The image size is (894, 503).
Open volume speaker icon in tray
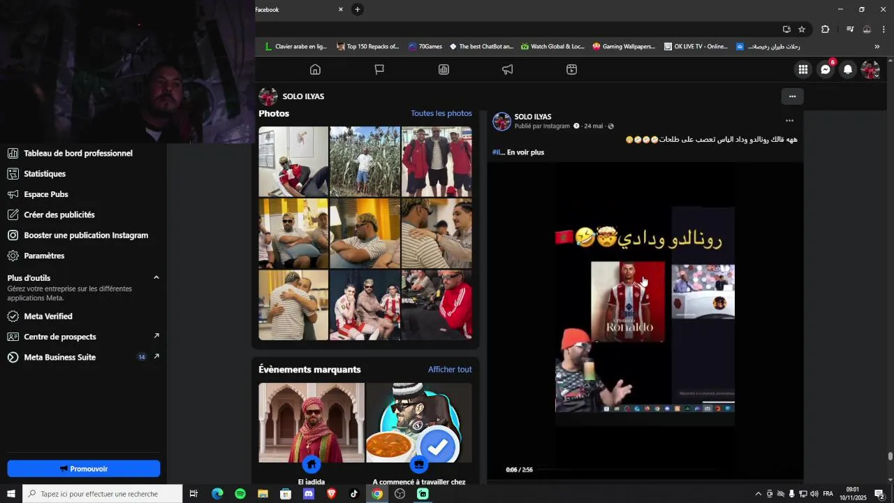tap(814, 494)
